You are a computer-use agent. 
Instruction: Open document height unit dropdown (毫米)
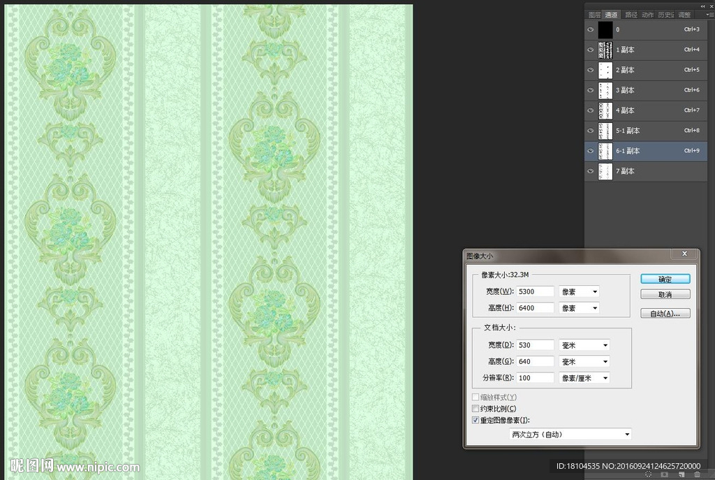pos(584,361)
